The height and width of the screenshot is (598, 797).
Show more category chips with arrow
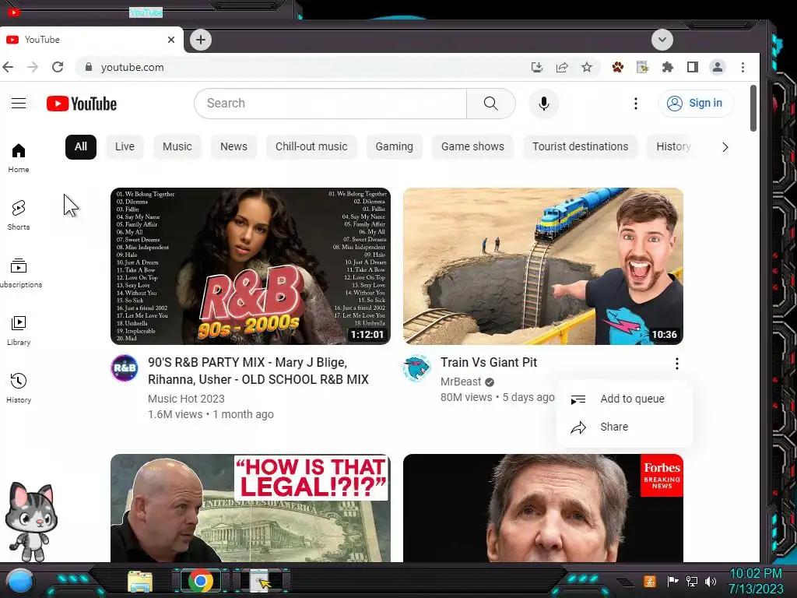click(x=725, y=147)
